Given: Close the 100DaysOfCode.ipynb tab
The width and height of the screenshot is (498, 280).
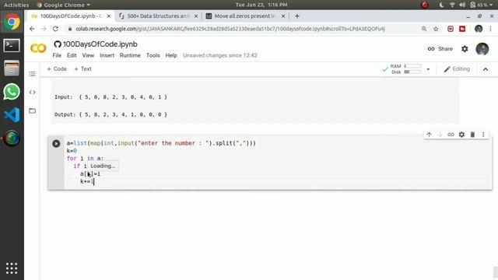Looking at the screenshot, I should (x=109, y=16).
